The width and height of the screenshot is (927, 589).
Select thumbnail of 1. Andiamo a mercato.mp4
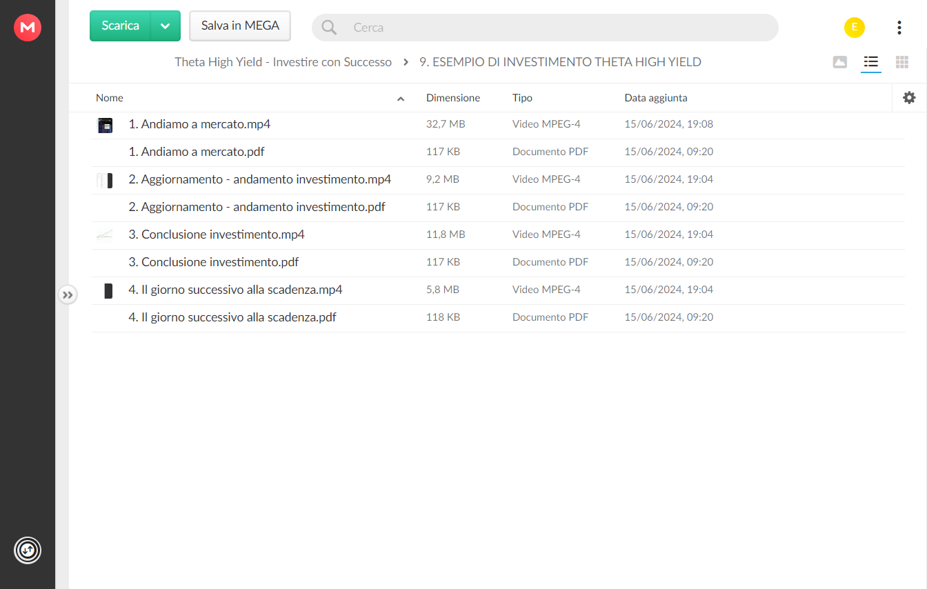[x=105, y=125]
